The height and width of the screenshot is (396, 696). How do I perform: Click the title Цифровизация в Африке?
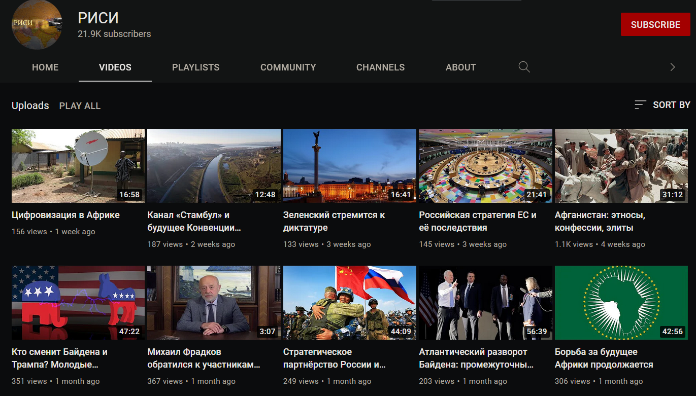pyautogui.click(x=65, y=215)
